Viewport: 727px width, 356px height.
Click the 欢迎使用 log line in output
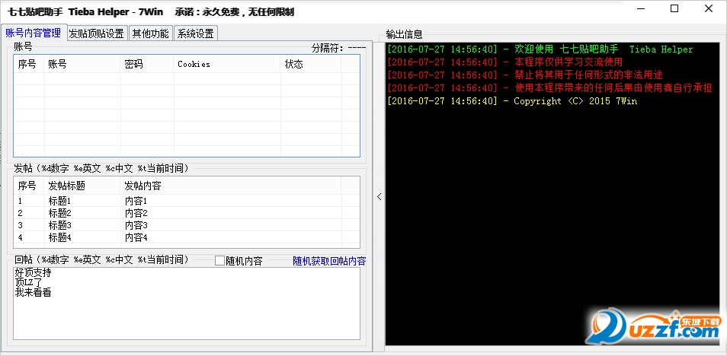(540, 49)
